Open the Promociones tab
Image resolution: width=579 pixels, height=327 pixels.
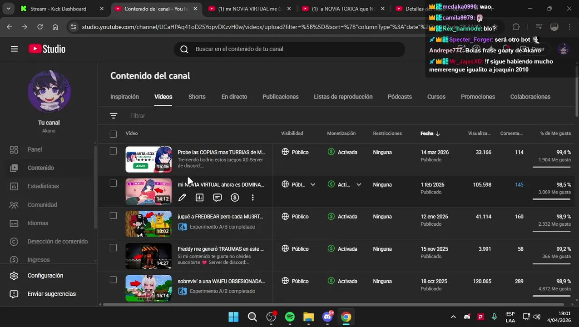[x=478, y=97]
